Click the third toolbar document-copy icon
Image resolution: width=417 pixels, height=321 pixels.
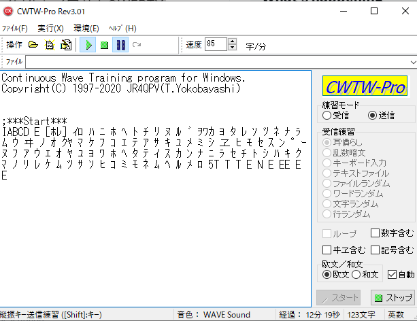click(x=66, y=45)
